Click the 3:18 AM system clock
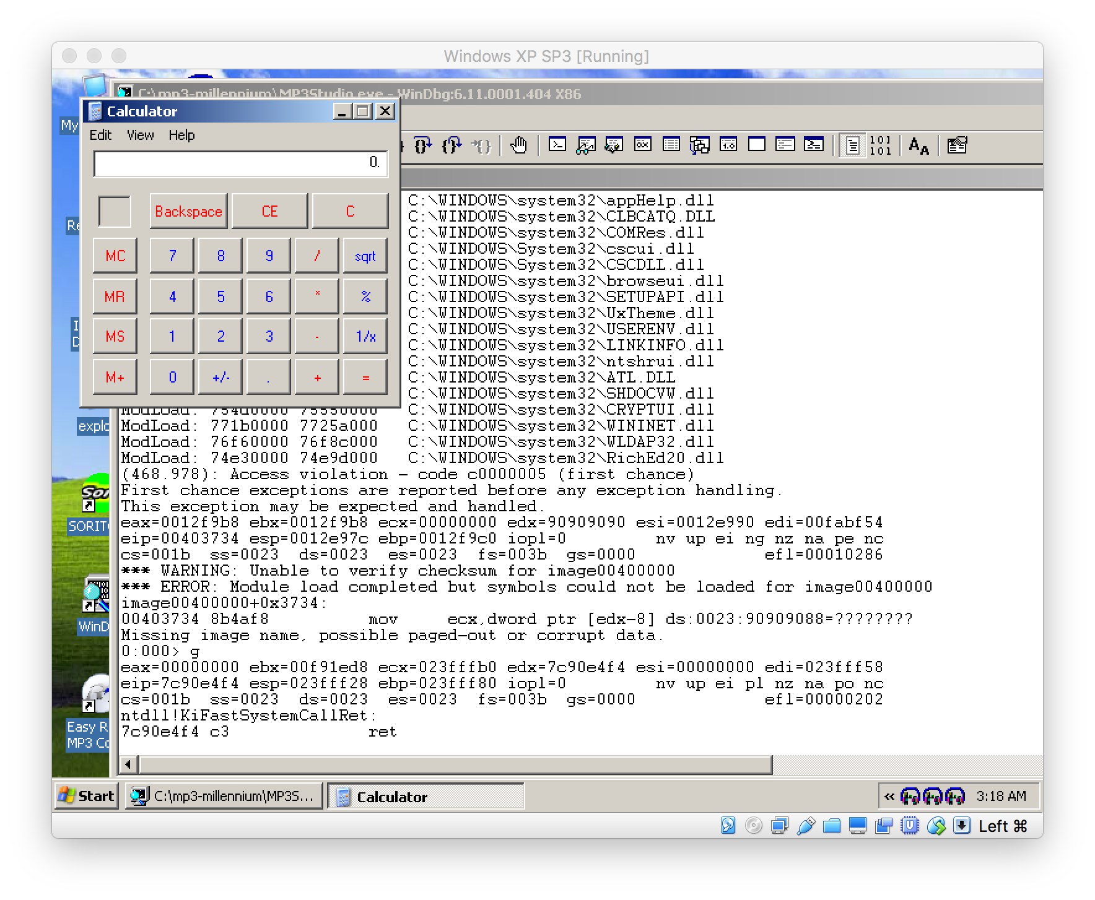The width and height of the screenshot is (1095, 900). 1001,796
